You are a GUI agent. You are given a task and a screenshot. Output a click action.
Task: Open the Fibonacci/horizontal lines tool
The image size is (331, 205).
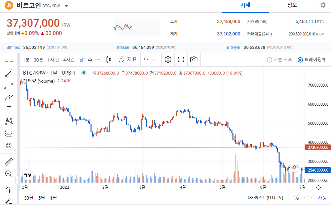click(x=9, y=85)
